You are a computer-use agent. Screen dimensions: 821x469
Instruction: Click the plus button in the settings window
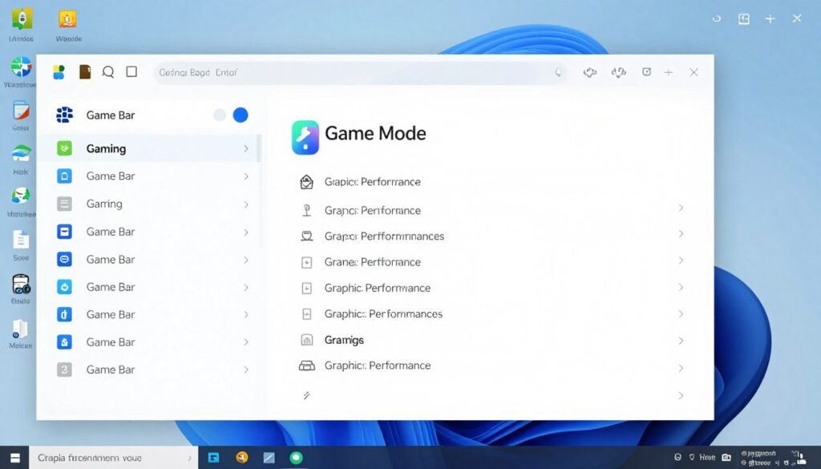coord(668,72)
